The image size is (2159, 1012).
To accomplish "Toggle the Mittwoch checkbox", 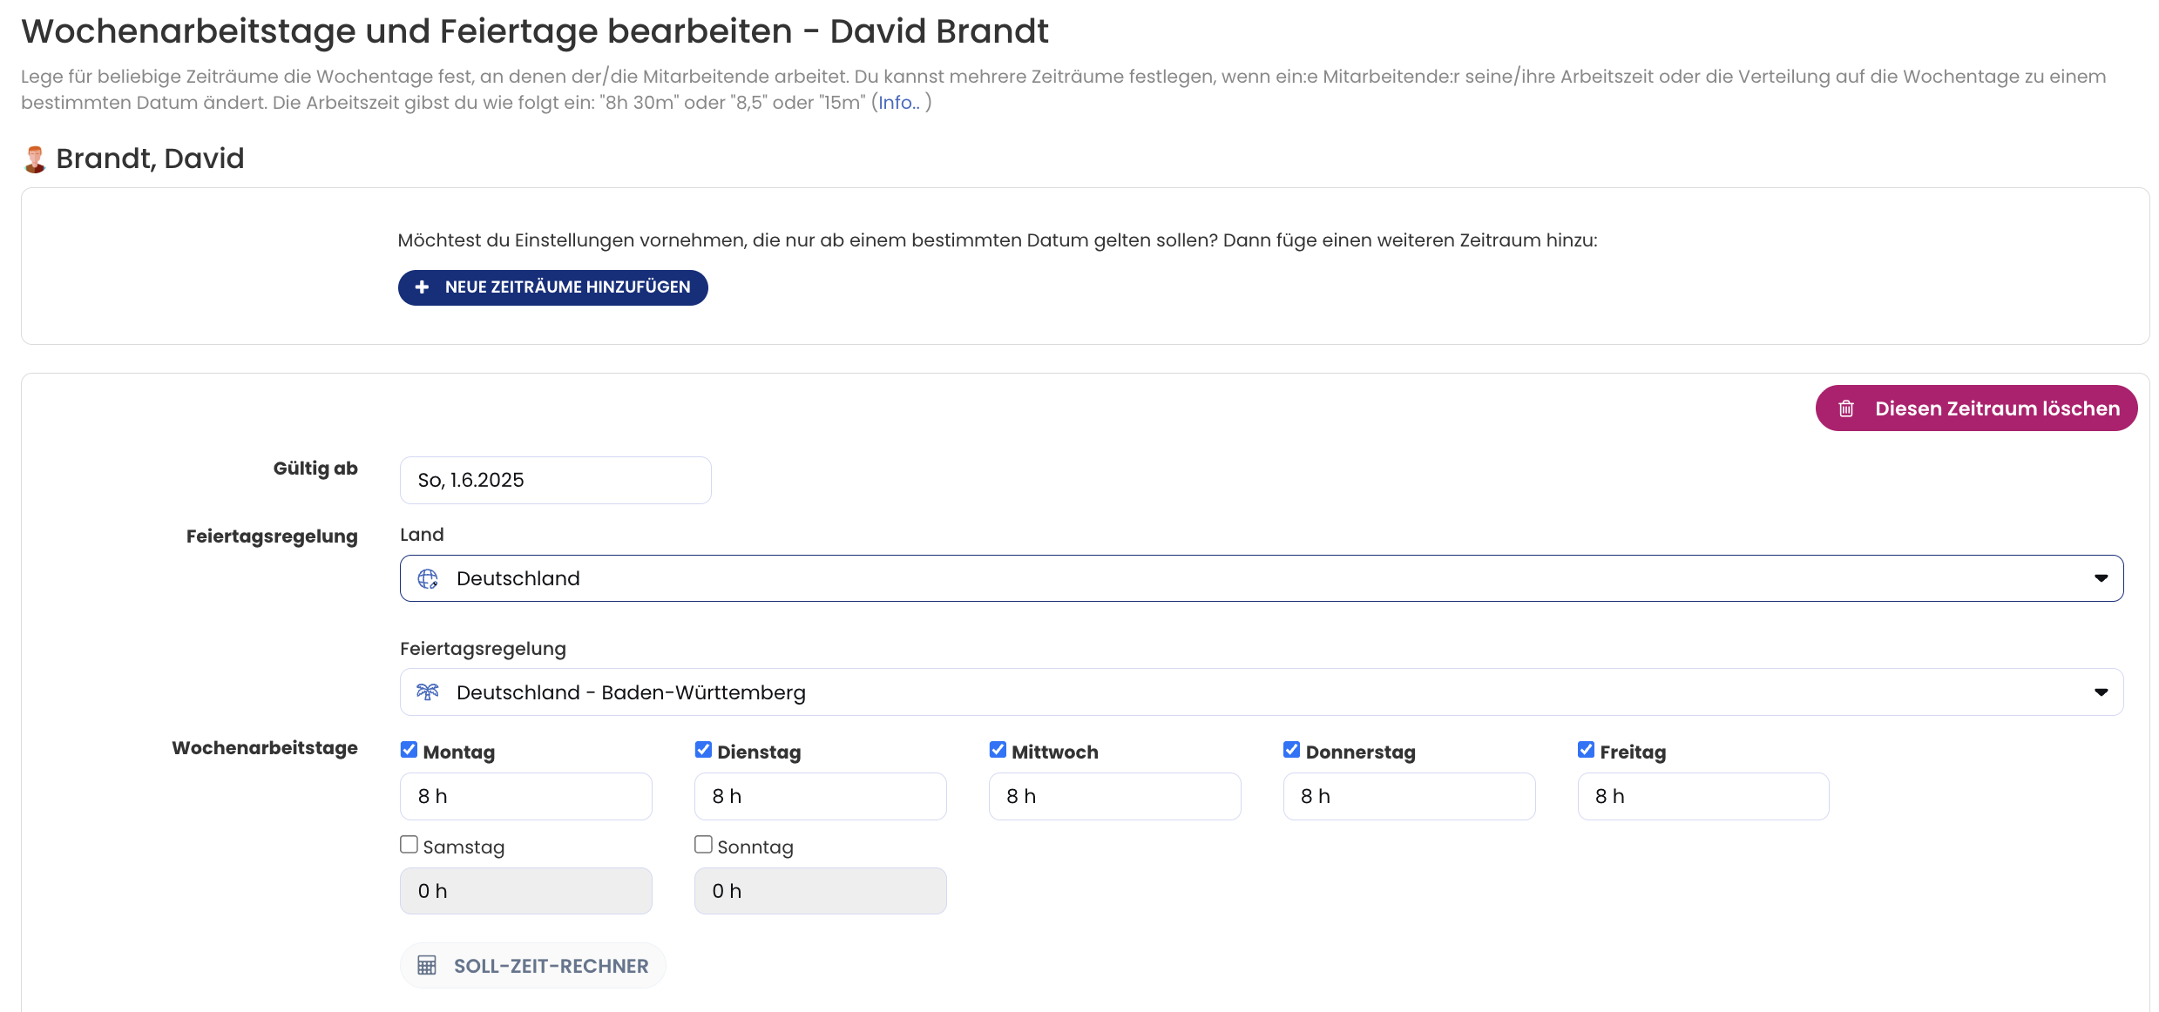I will (x=998, y=750).
